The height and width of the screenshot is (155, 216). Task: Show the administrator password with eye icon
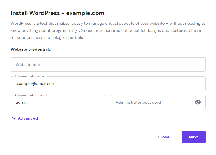(198, 102)
